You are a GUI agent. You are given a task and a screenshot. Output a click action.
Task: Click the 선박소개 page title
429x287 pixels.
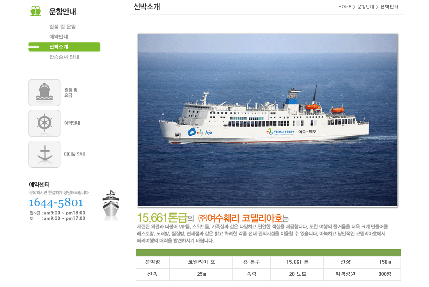point(147,7)
